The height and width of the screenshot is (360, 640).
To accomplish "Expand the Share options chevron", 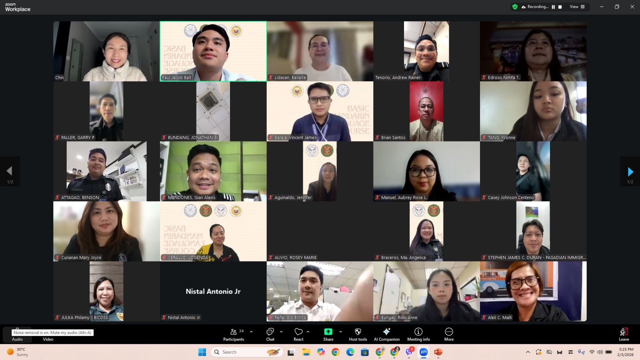I will [x=340, y=332].
